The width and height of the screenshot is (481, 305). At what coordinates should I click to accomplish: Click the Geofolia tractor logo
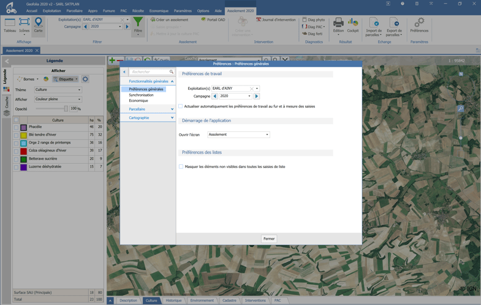[x=12, y=8]
